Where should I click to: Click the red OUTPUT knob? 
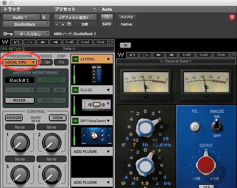tap(206, 164)
